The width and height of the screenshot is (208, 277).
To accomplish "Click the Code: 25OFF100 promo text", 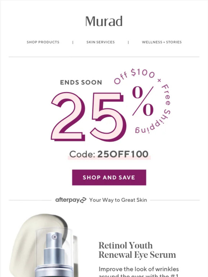I will (109, 154).
